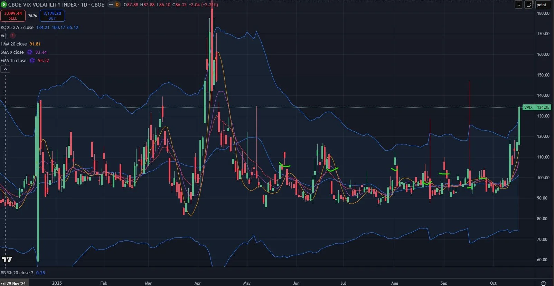Select the SMA 9 close indicator

[12, 52]
